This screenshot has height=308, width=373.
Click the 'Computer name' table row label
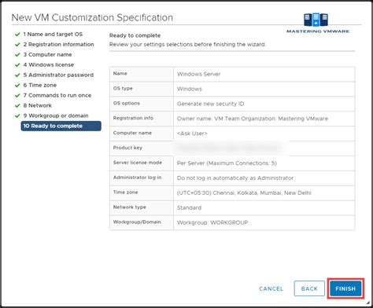132,133
